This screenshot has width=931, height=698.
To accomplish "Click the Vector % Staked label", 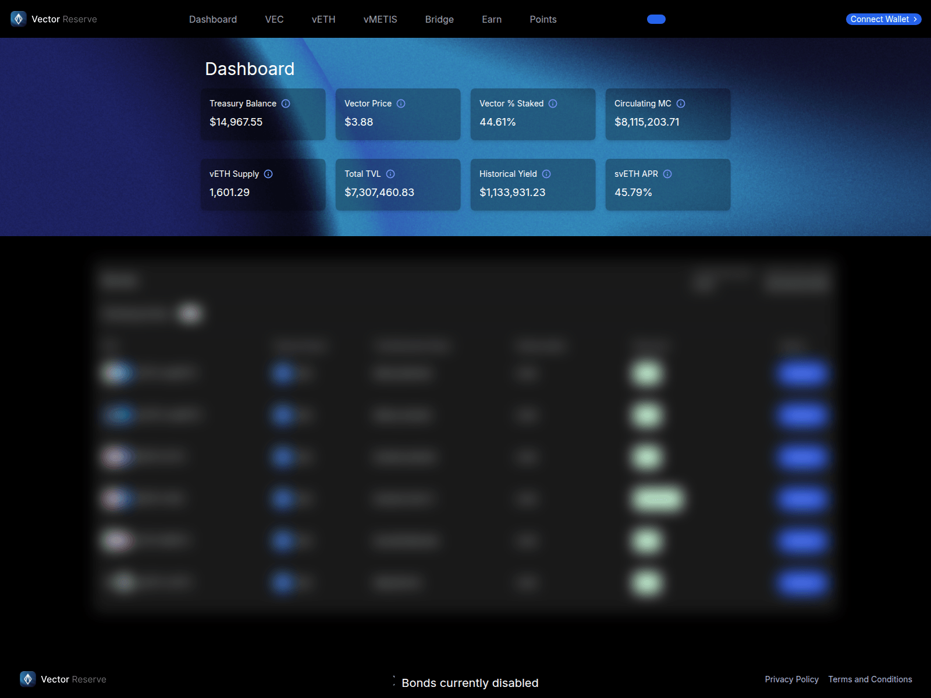I will pos(511,104).
